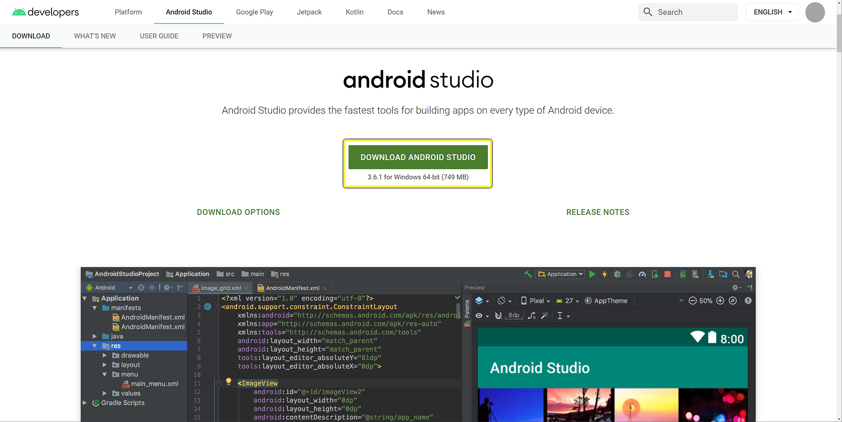The image size is (842, 422).
Task: Collapse the res folder tree arrow
Action: pos(94,346)
